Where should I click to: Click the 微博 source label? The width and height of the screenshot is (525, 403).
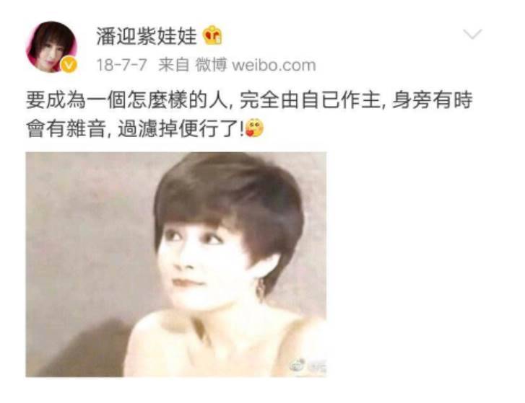tap(211, 65)
